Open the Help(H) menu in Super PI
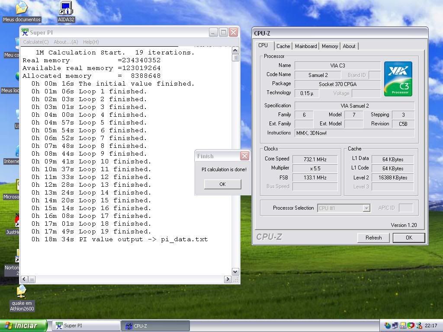443x332 pixels. [91, 42]
